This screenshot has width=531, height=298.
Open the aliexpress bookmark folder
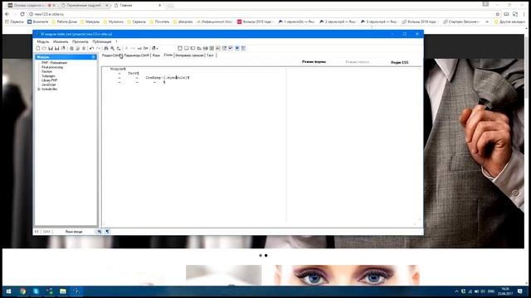click(x=183, y=22)
